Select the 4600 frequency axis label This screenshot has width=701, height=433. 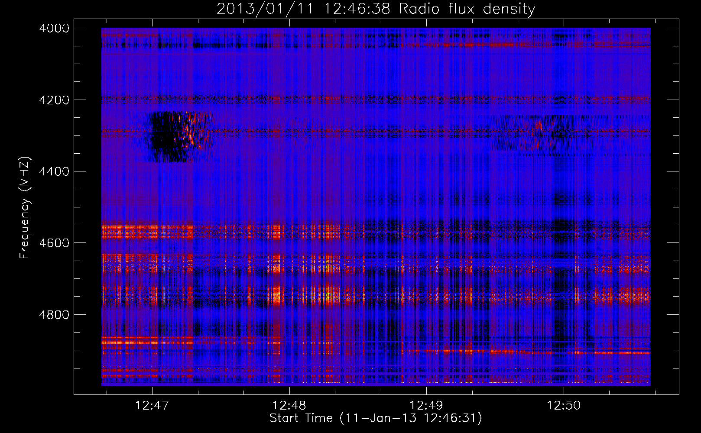pos(54,243)
